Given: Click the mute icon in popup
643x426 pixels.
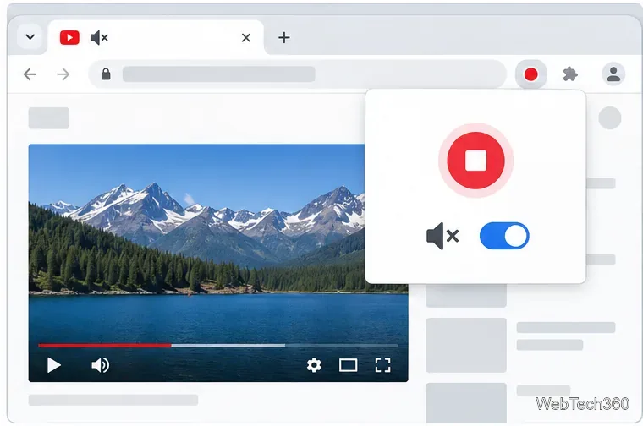Looking at the screenshot, I should tap(442, 236).
